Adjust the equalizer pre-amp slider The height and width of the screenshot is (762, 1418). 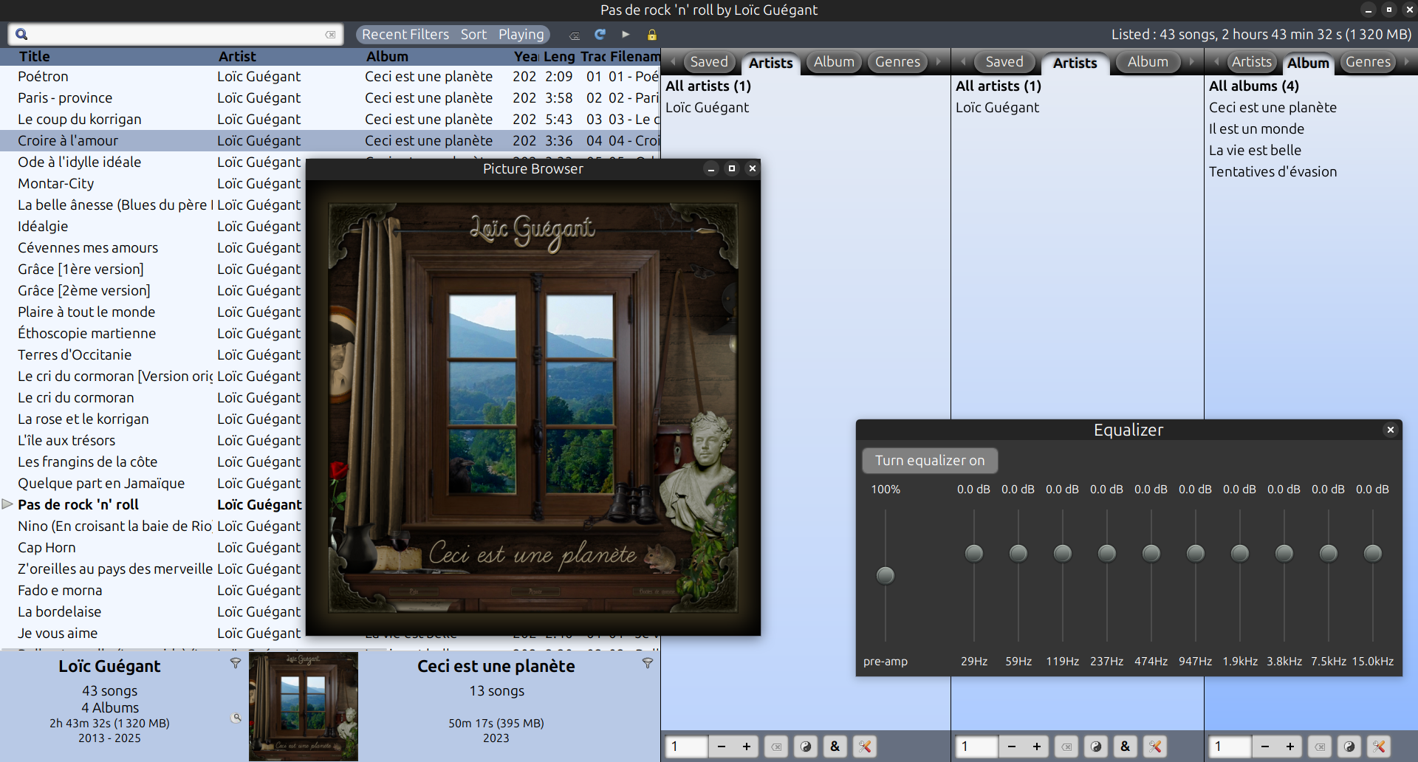click(x=885, y=575)
